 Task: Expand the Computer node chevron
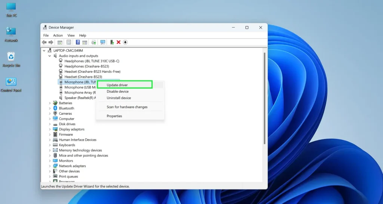point(50,119)
